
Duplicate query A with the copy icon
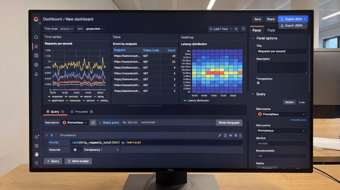pos(225,135)
